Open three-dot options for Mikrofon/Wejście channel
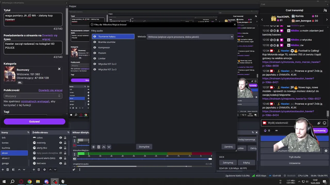The height and width of the screenshot is (185, 330). [75, 154]
